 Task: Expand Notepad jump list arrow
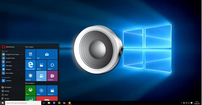(22, 69)
